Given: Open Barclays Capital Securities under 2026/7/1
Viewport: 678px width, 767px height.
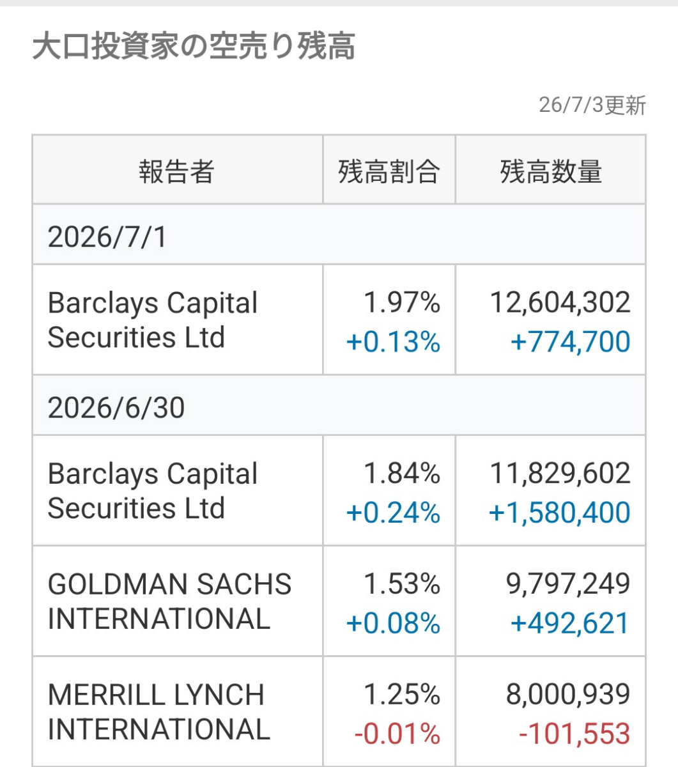Looking at the screenshot, I should pyautogui.click(x=153, y=320).
